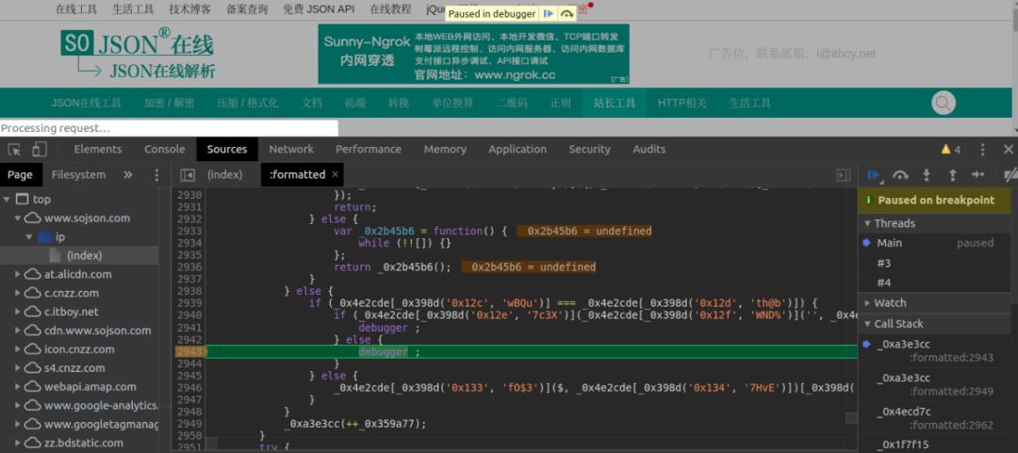Image resolution: width=1018 pixels, height=453 pixels.
Task: Collapse the debugger sidebar pane
Action: point(843,175)
